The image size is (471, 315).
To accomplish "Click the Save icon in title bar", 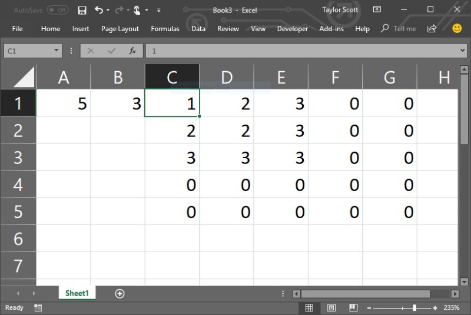I will pos(82,11).
